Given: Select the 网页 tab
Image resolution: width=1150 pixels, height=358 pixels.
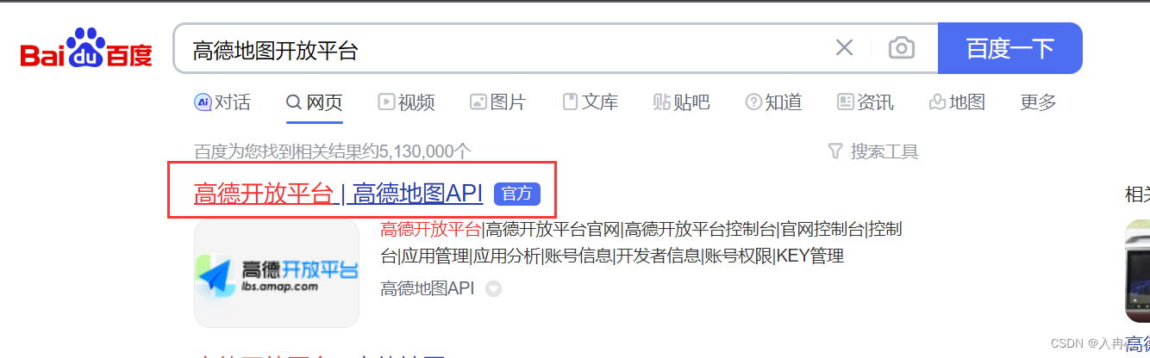Looking at the screenshot, I should pyautogui.click(x=315, y=102).
